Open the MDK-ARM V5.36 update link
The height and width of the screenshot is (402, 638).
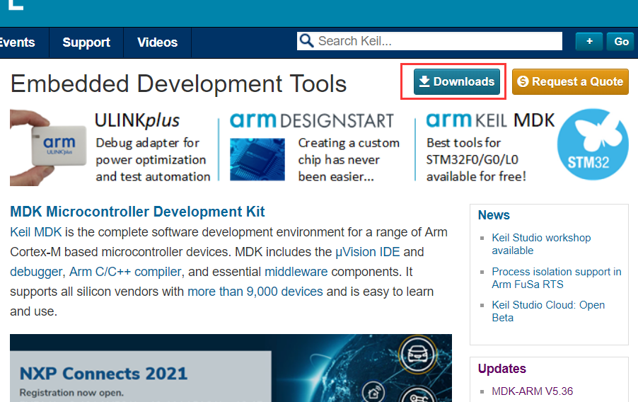click(x=532, y=391)
